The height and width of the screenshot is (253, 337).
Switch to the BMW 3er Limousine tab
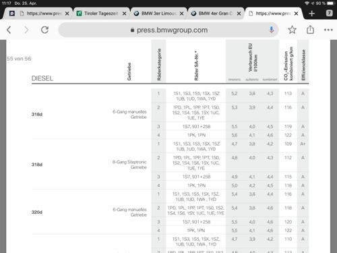coord(155,13)
